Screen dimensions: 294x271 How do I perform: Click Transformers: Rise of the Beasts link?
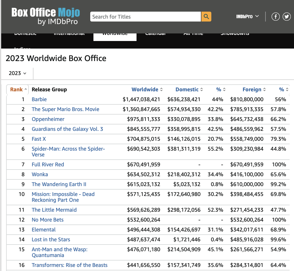tap(70, 265)
